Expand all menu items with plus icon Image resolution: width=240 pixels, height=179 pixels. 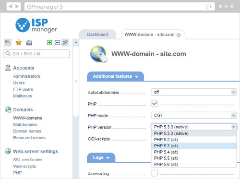point(49,43)
